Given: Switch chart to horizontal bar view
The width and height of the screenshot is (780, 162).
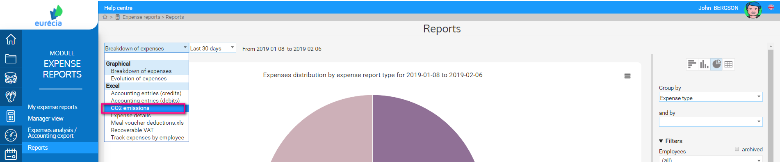Looking at the screenshot, I should [692, 64].
